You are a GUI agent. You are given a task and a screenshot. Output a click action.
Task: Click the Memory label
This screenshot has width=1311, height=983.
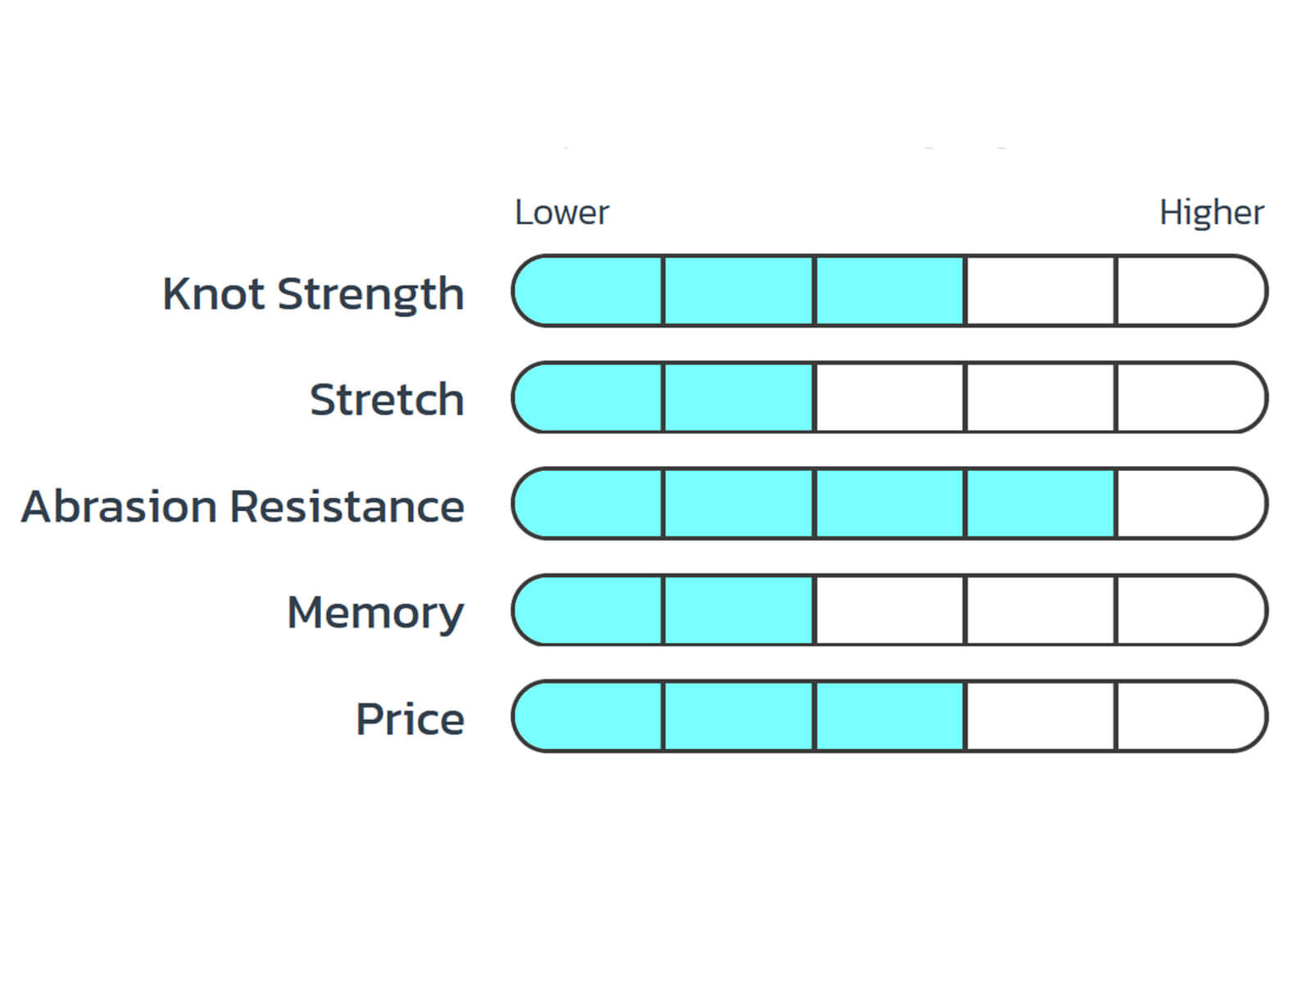375,613
